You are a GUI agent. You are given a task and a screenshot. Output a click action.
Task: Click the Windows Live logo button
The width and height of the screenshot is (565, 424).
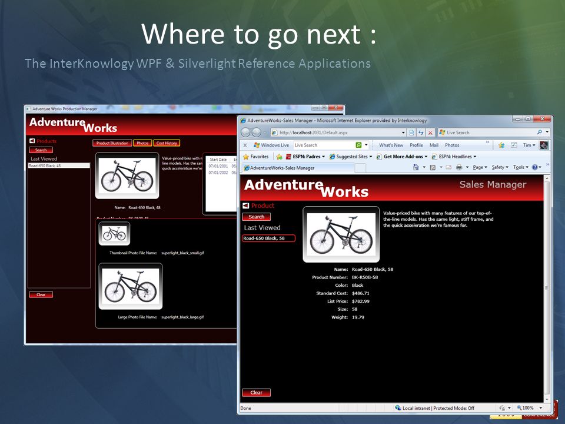coord(271,145)
